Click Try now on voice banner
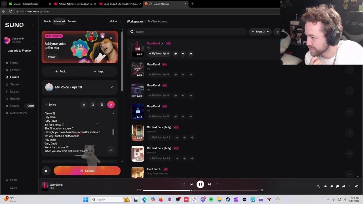The width and height of the screenshot is (363, 204). [52, 57]
